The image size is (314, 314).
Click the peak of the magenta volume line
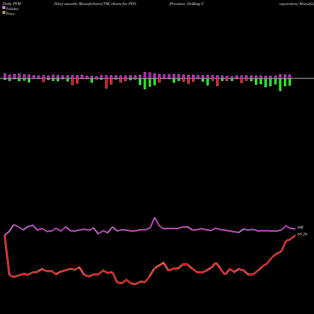pos(154,218)
